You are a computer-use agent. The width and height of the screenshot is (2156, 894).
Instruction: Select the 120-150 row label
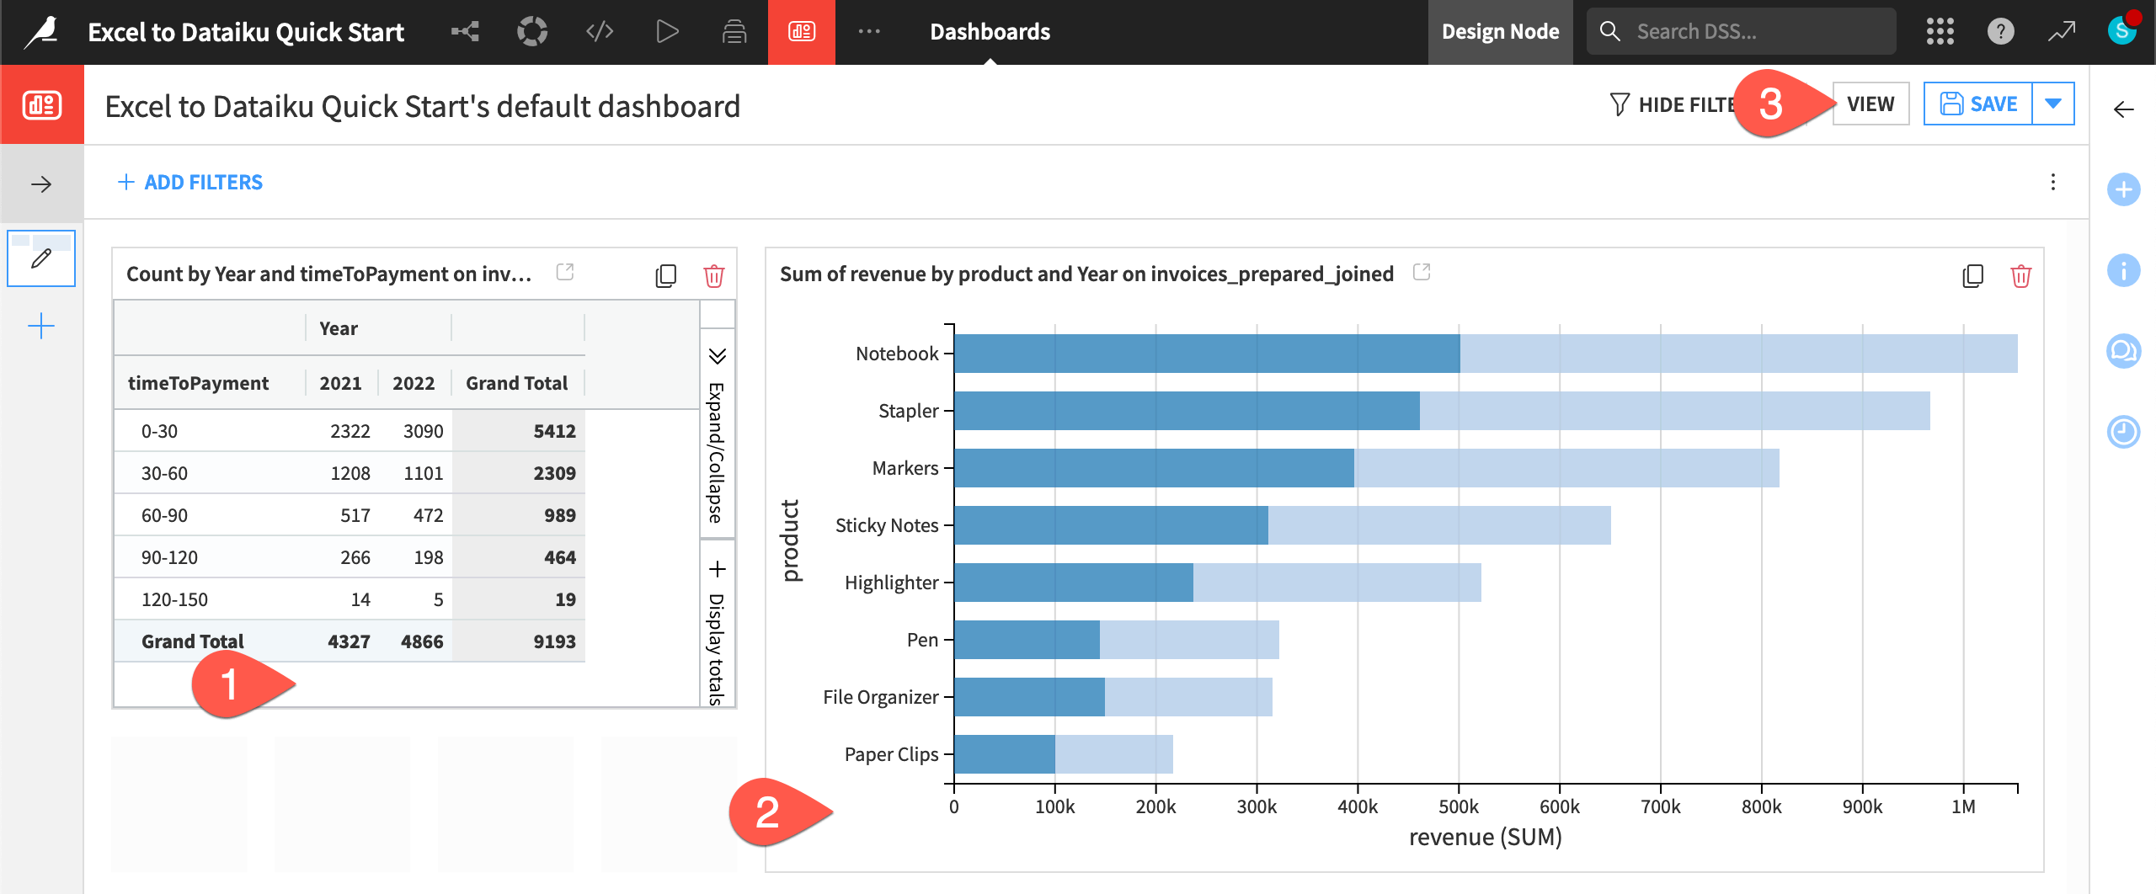pyautogui.click(x=174, y=599)
